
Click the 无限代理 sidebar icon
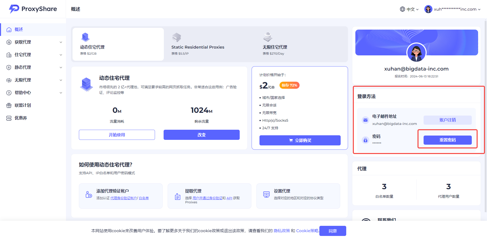tap(9, 80)
